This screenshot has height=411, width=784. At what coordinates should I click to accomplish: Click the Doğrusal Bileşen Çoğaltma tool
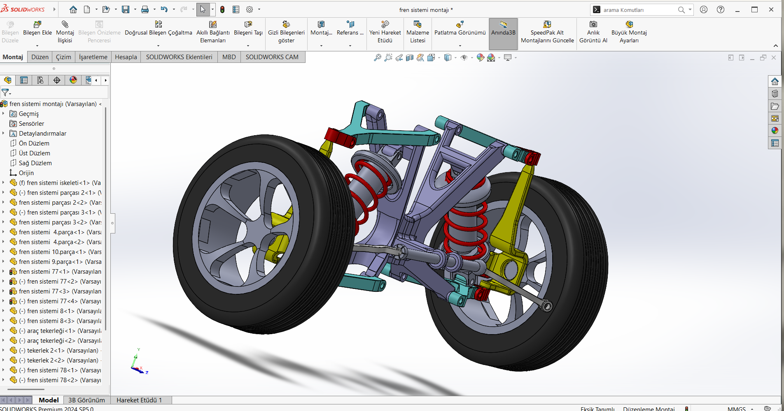coord(159,28)
